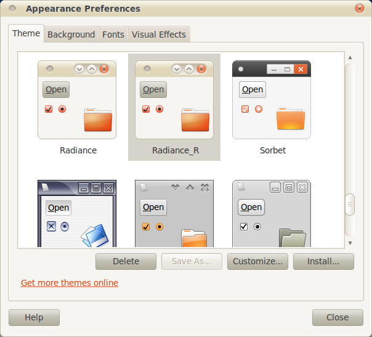This screenshot has height=337, width=372.
Task: Pick the gray theme with olive folder preview
Action: [x=272, y=213]
